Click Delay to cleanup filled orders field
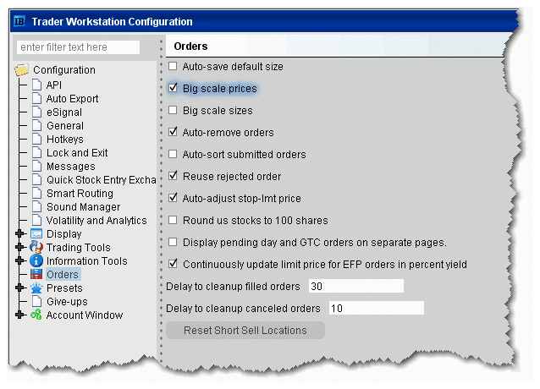Screen dimensions: 540x389 click(356, 286)
